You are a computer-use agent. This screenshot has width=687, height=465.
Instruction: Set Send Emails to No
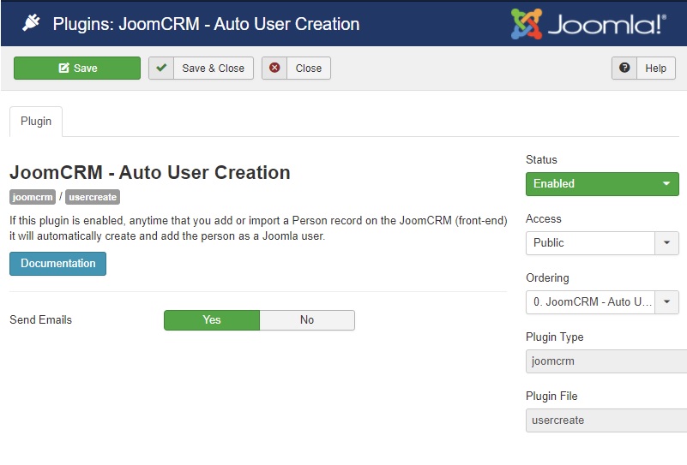click(307, 319)
